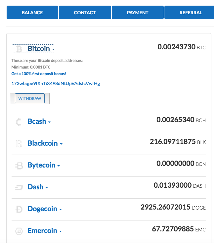Expand the Blackcoin dropdown
The height and width of the screenshot is (243, 214).
click(x=45, y=143)
